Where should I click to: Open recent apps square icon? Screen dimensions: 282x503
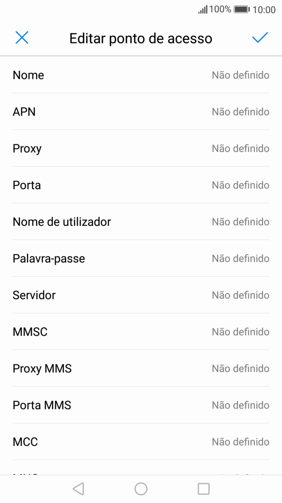(x=203, y=489)
